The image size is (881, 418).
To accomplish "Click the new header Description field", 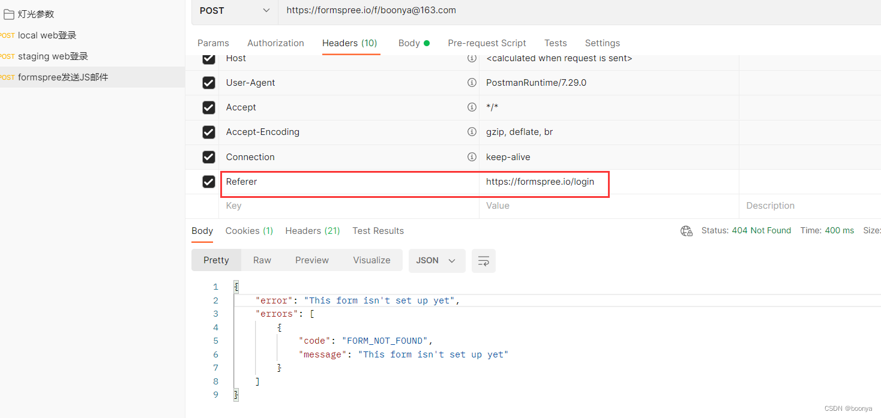I will coord(810,206).
